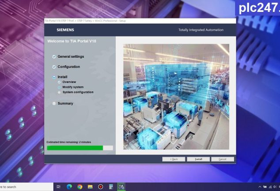280x191 pixels.
Task: Open the screen recorder taskbar icon
Action: click(x=101, y=187)
